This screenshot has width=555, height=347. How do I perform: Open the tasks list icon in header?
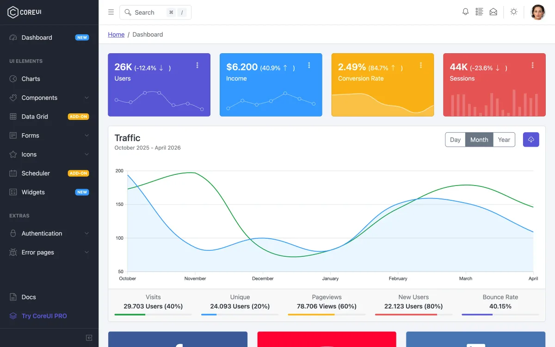(x=480, y=12)
